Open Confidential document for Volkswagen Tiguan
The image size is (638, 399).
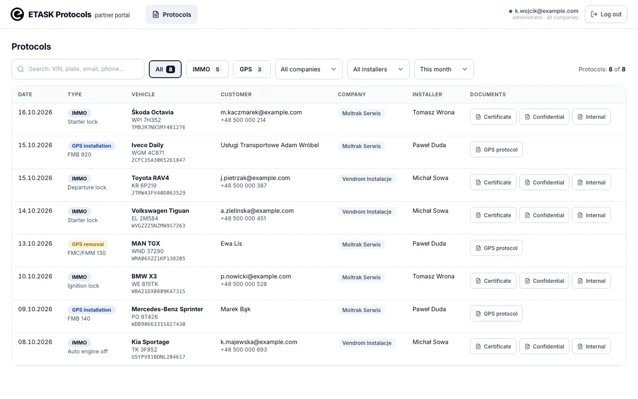point(544,215)
